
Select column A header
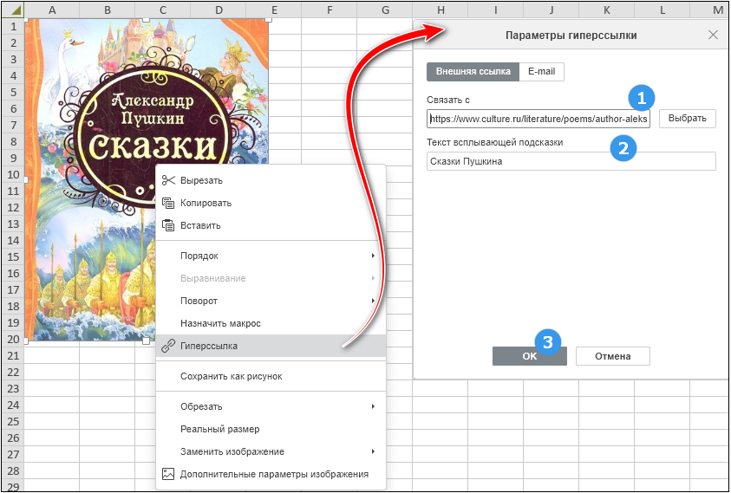pos(52,10)
